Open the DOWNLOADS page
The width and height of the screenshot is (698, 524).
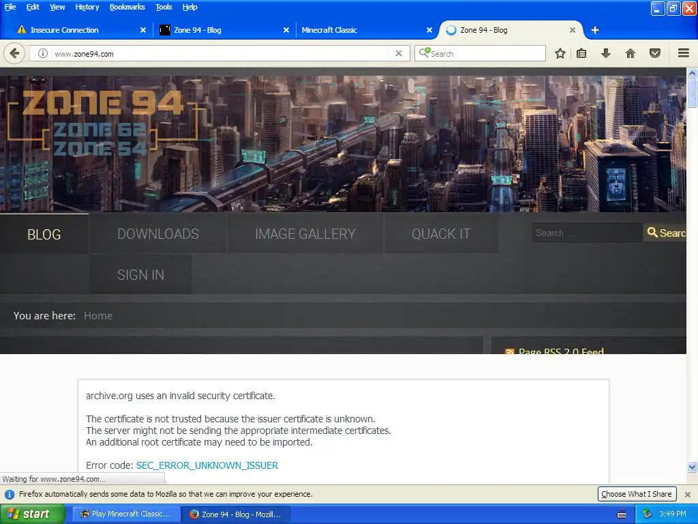point(158,234)
